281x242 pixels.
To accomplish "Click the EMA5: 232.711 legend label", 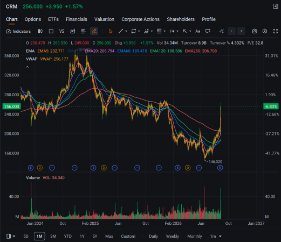I will pyautogui.click(x=51, y=51).
